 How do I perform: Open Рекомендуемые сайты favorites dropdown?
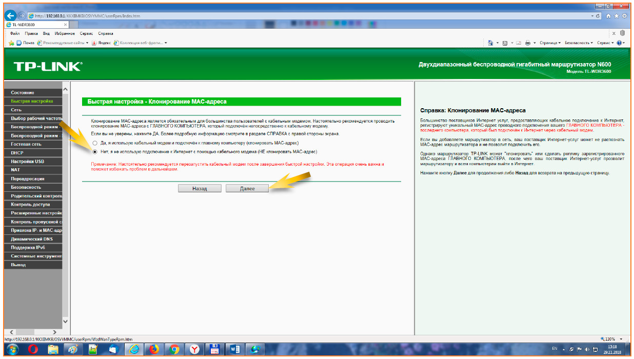pos(65,43)
